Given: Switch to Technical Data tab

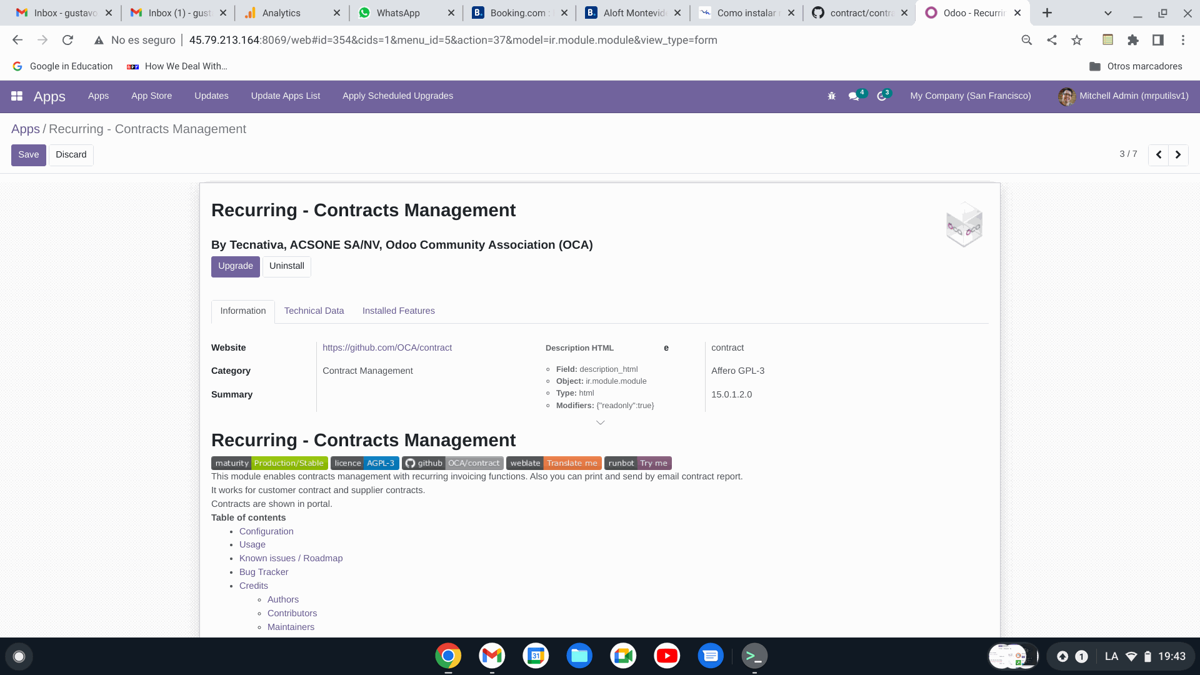Looking at the screenshot, I should (314, 311).
